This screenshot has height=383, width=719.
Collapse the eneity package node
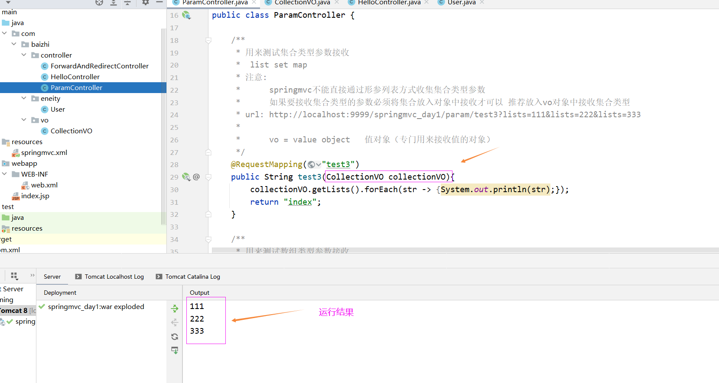[24, 98]
